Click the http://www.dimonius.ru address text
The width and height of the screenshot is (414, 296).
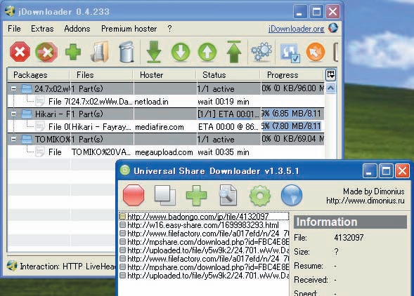pos(366,201)
